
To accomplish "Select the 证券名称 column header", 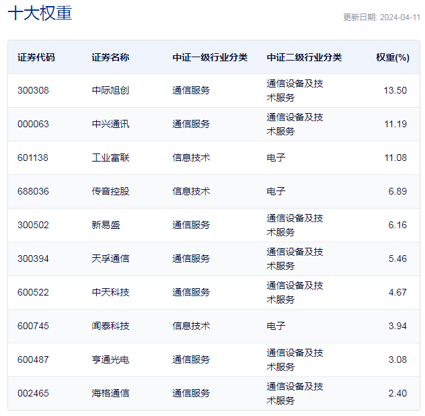I will coord(110,57).
